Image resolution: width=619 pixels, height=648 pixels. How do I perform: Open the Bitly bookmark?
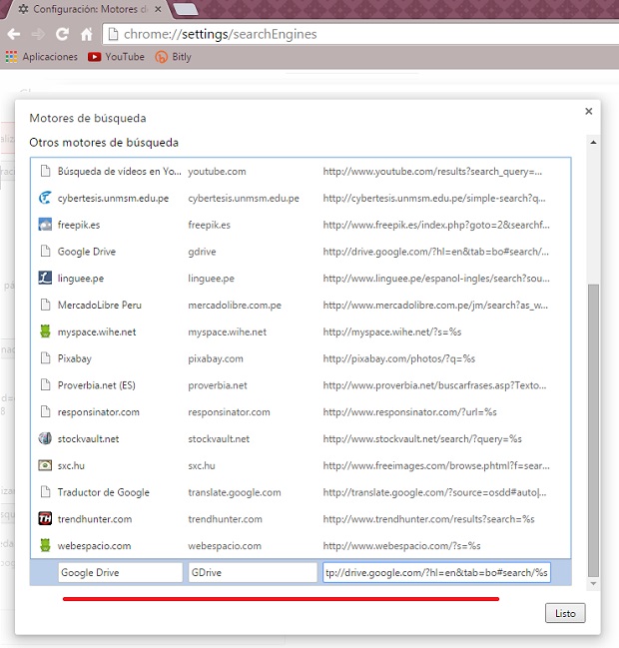click(173, 57)
